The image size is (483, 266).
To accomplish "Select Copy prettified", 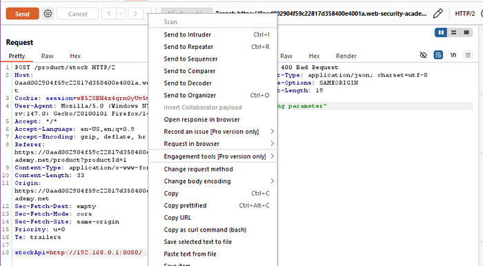I will click(213, 205).
